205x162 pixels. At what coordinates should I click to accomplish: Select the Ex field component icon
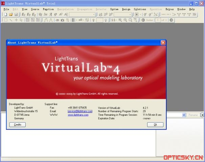(x=24, y=15)
